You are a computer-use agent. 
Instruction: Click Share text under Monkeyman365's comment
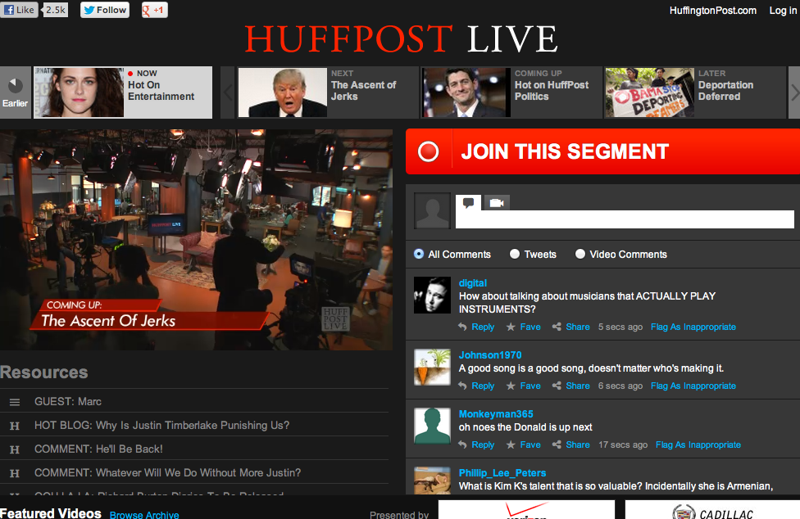[x=578, y=445]
